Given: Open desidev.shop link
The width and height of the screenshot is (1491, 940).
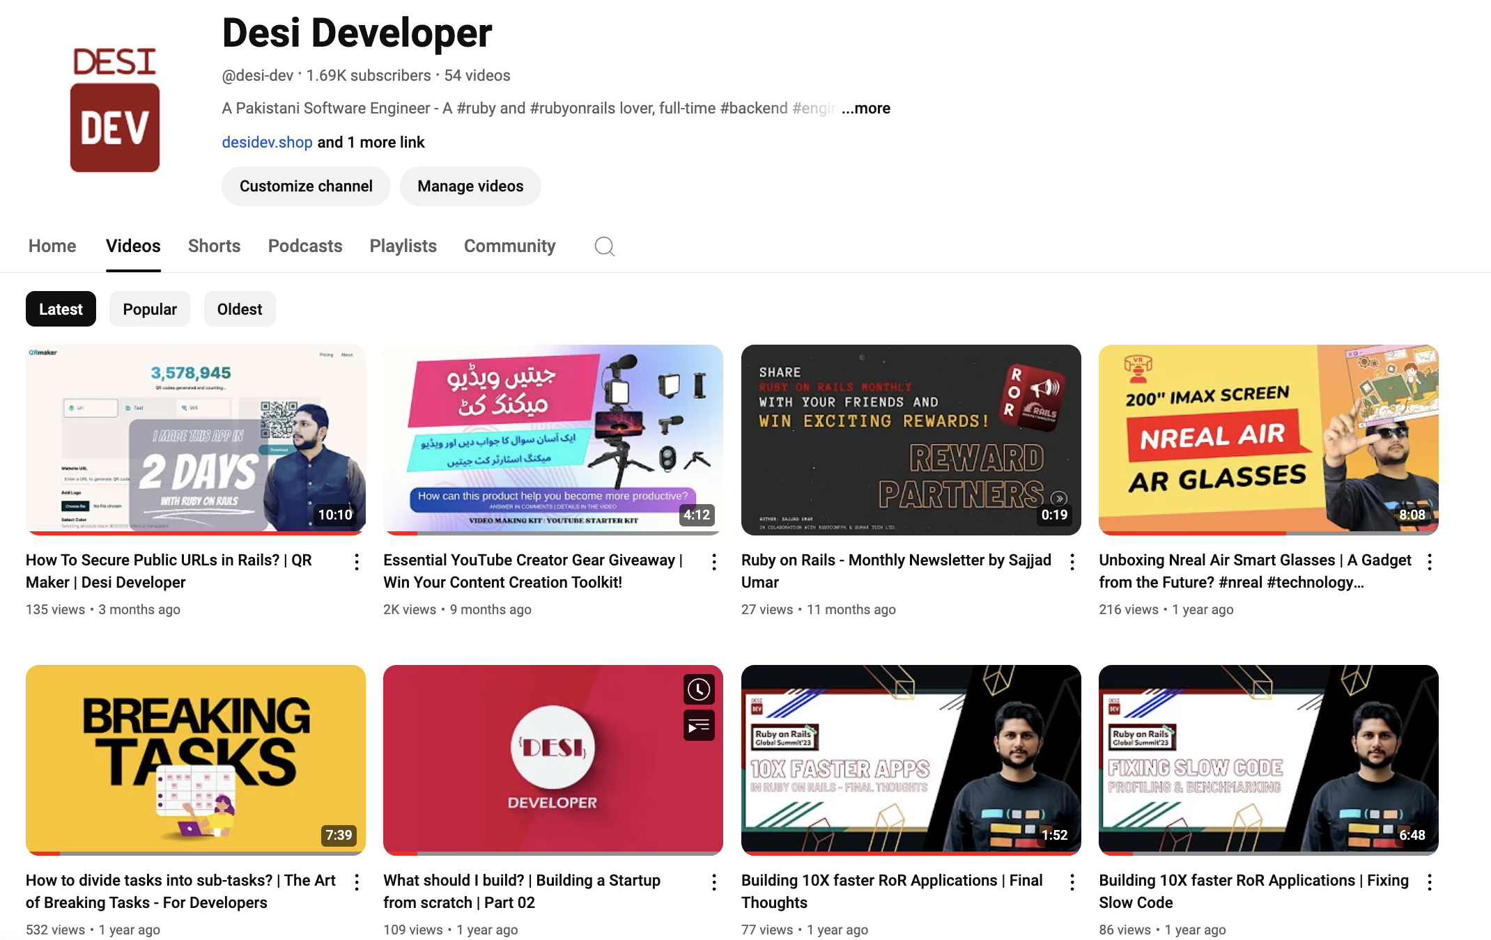Looking at the screenshot, I should 268,142.
